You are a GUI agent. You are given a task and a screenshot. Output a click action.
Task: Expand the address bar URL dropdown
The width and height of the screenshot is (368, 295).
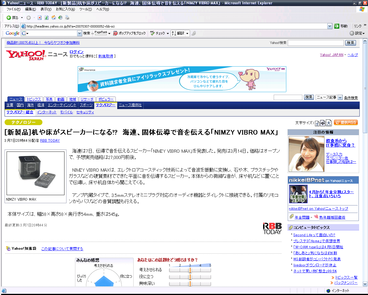[x=330, y=26]
